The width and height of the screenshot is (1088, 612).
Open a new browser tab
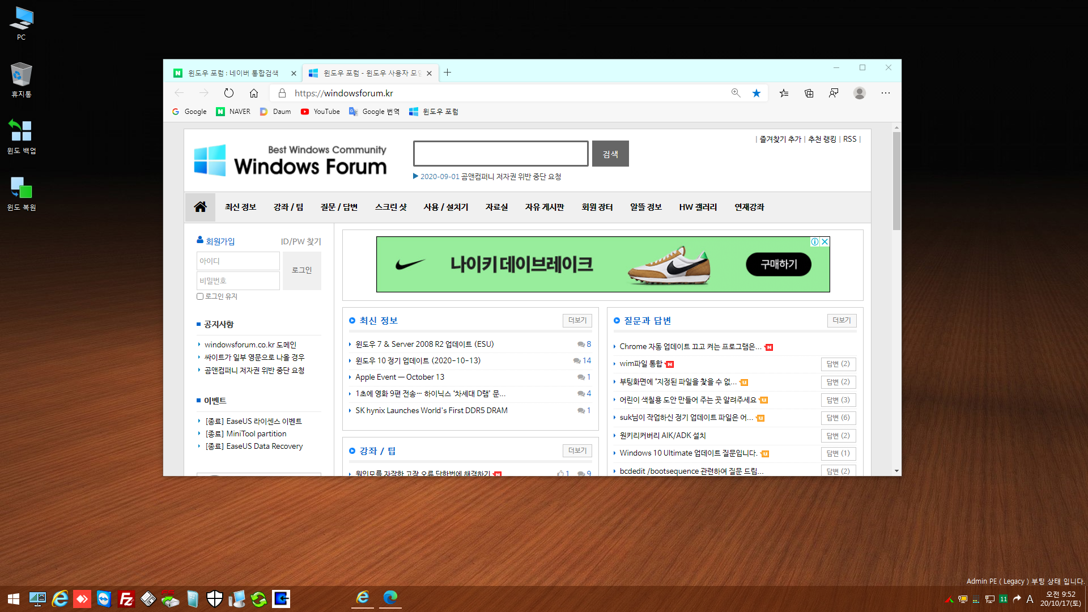coord(447,73)
